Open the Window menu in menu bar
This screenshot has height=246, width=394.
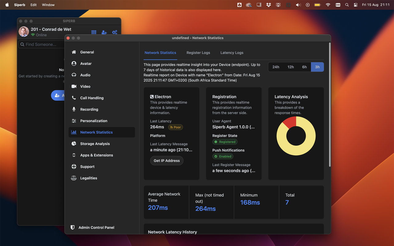pos(48,5)
